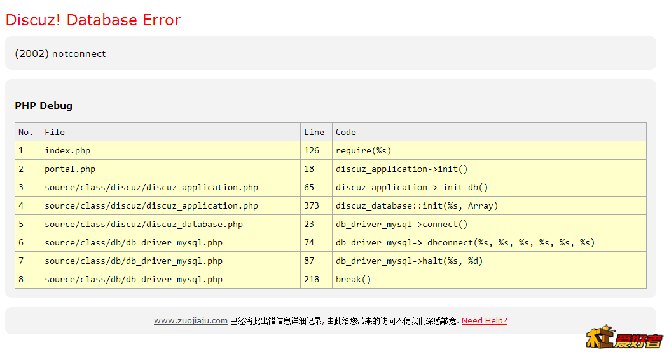Click line number 23
This screenshot has width=669, height=352.
(309, 225)
